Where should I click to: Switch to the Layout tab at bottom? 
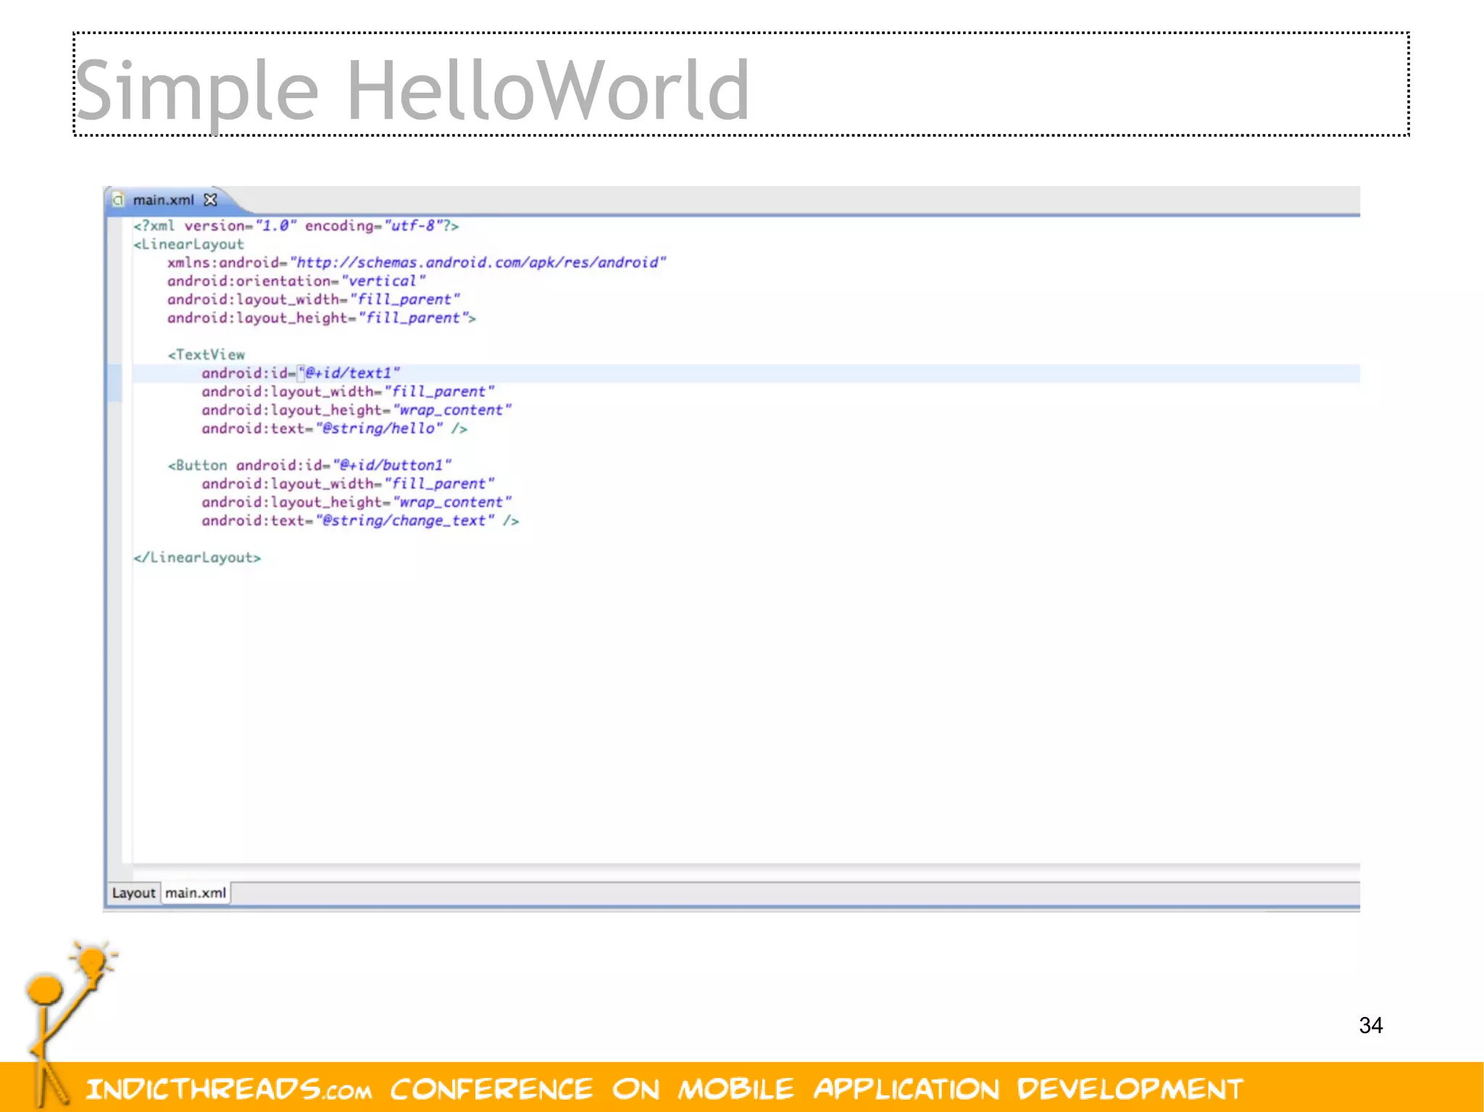click(x=133, y=893)
